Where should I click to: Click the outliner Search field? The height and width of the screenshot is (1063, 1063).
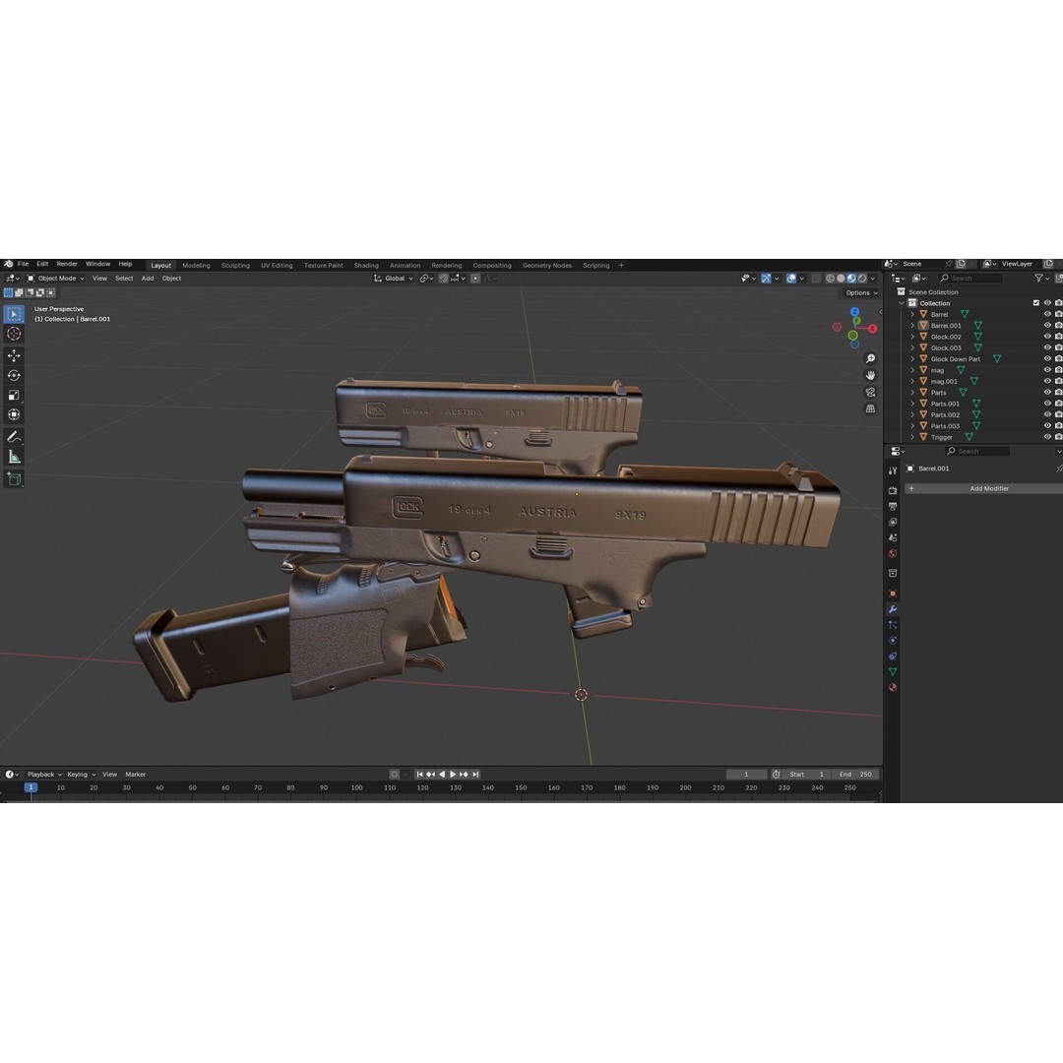tap(970, 279)
